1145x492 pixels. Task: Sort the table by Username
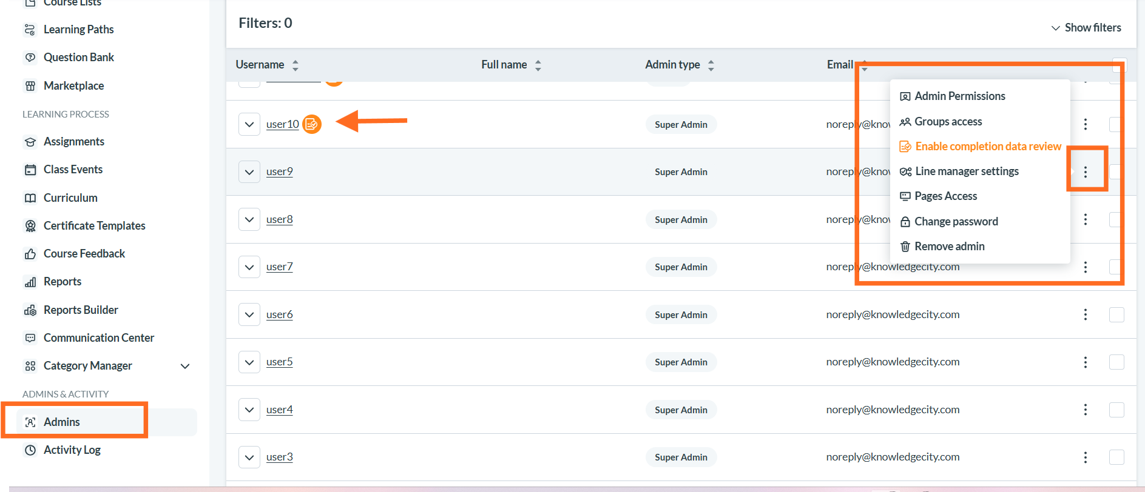[296, 65]
